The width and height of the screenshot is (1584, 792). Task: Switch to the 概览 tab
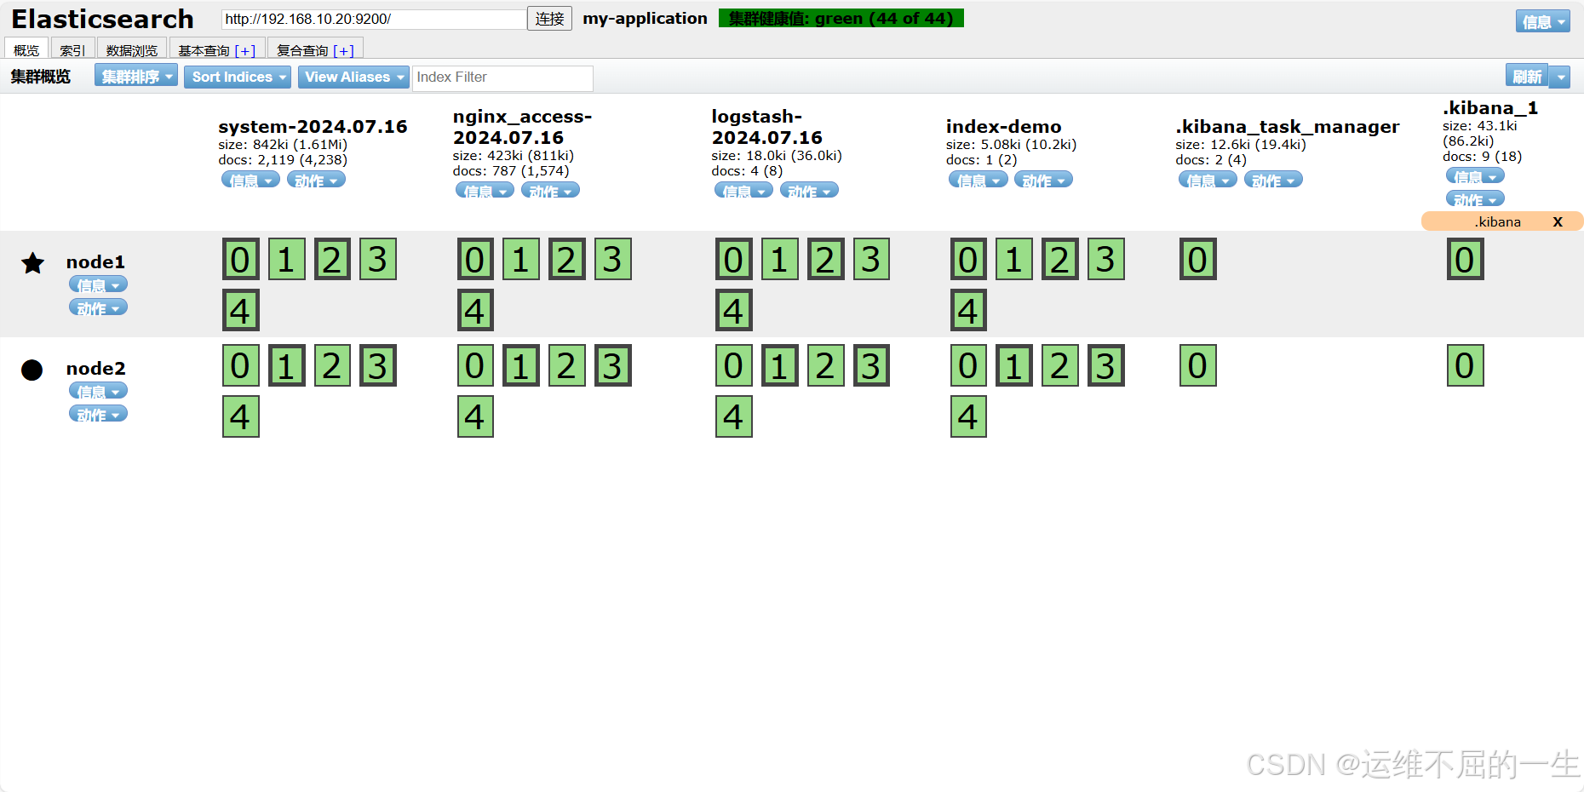(x=26, y=49)
